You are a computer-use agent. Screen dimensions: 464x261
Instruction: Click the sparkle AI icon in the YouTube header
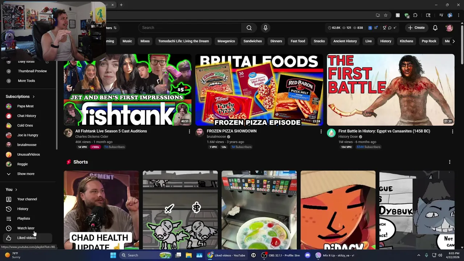point(395,28)
